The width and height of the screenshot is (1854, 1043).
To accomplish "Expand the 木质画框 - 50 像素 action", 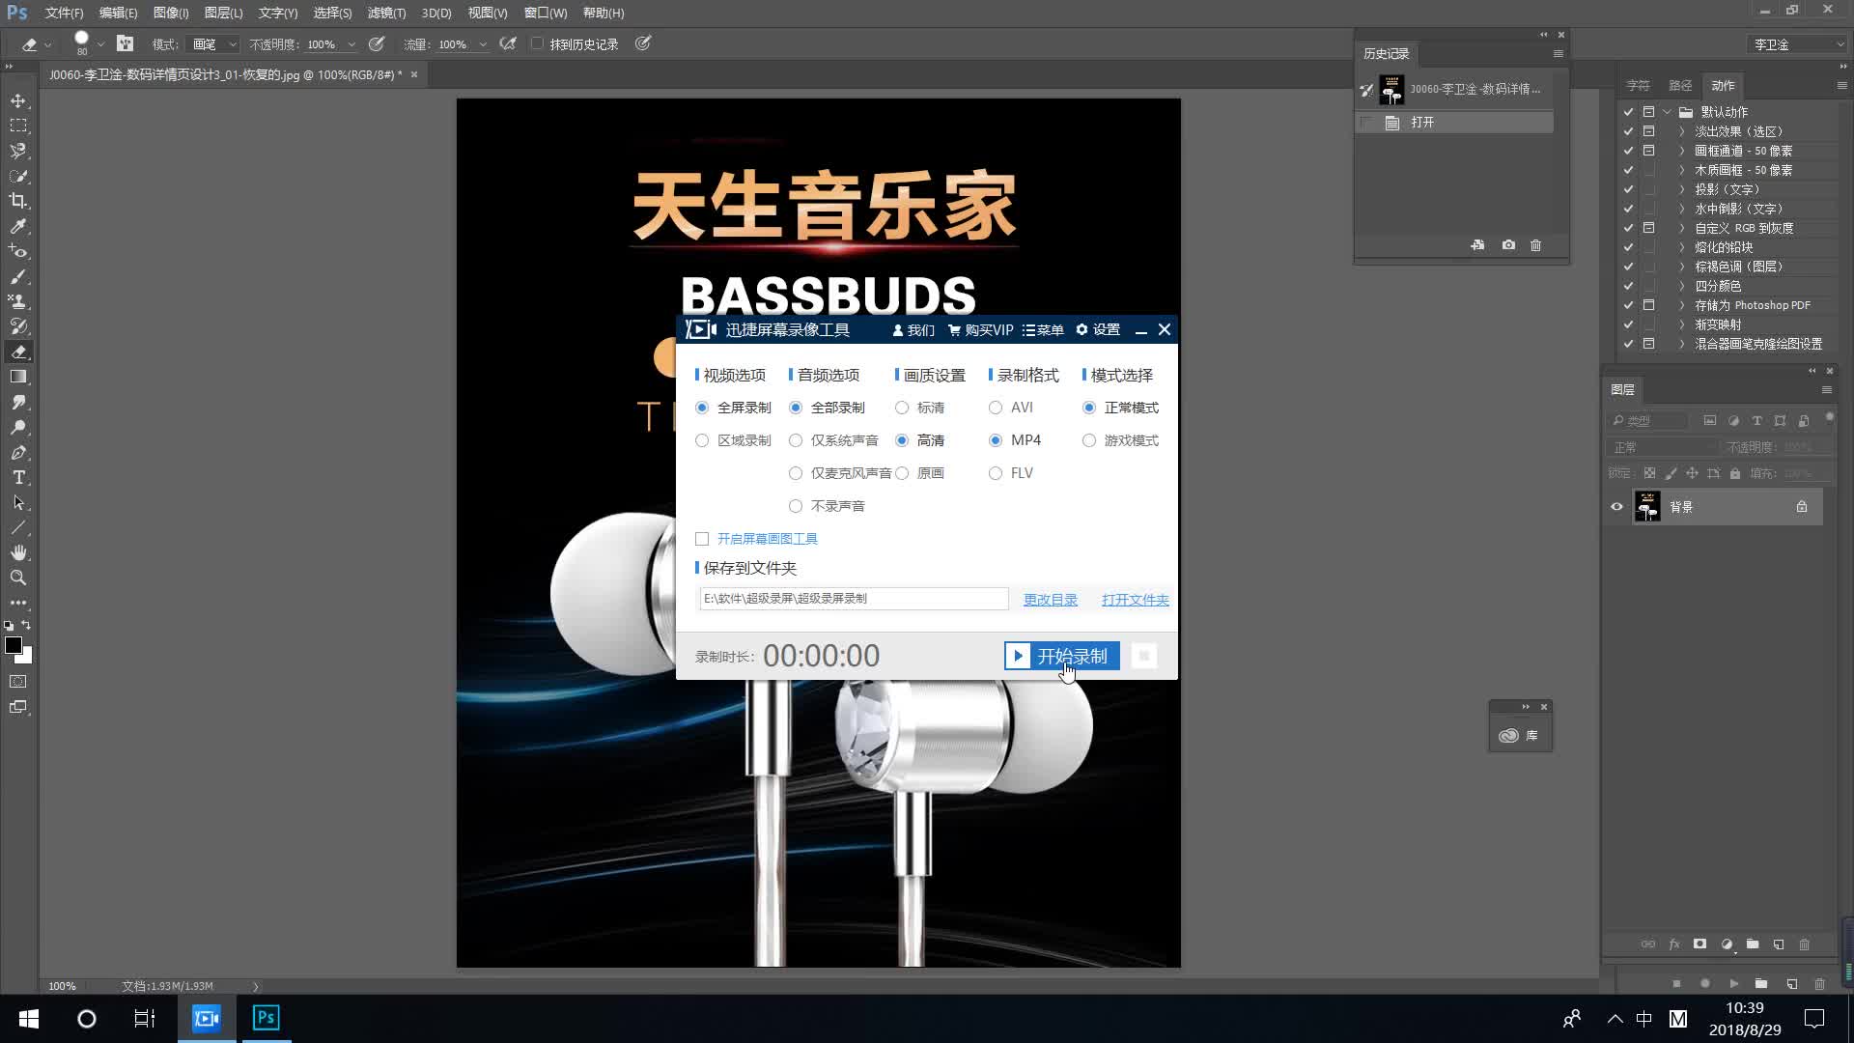I will click(1682, 170).
